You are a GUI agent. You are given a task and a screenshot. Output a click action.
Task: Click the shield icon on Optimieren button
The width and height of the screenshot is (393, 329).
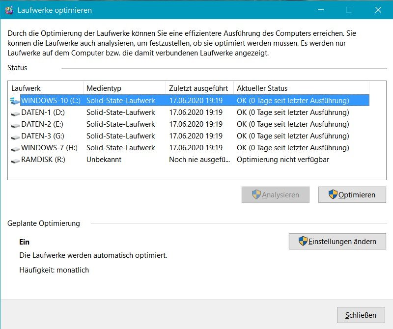coord(333,194)
